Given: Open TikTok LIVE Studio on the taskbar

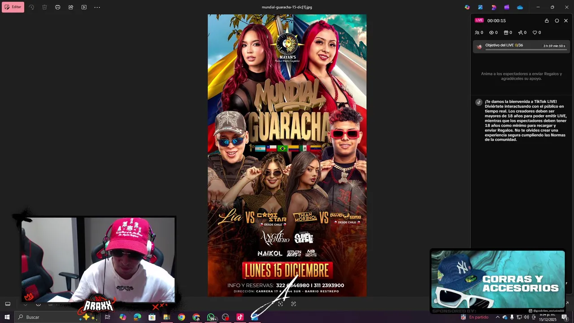Looking at the screenshot, I should pyautogui.click(x=240, y=317).
